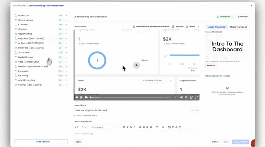Open Paragraph style dropdown
Screen dimensions: 265x147
[105, 127]
